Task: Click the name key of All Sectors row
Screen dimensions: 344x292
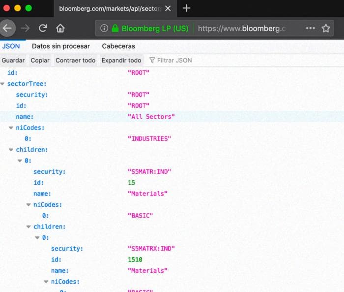Action: (25, 117)
